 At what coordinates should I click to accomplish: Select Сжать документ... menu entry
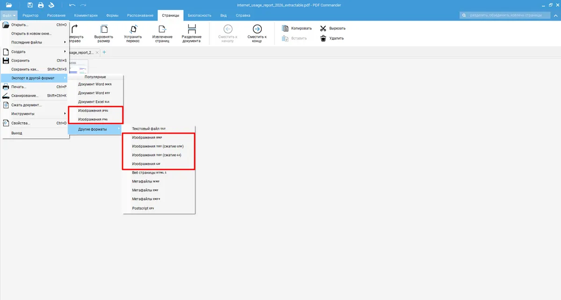[x=35, y=105]
